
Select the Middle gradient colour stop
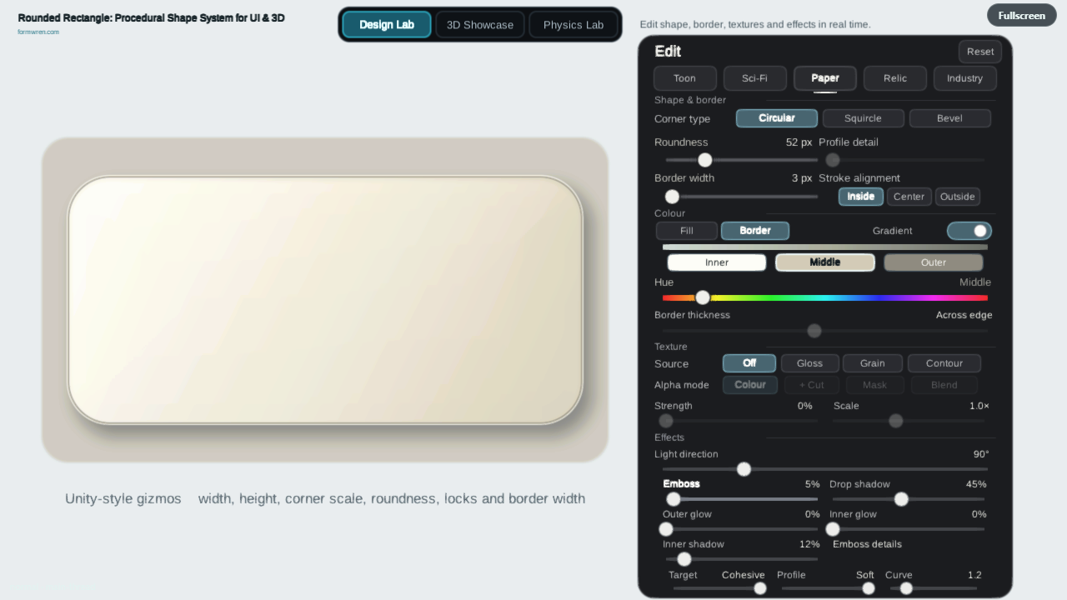825,262
